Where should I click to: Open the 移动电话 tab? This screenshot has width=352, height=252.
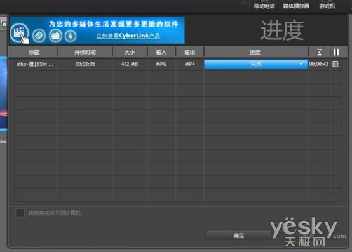click(x=264, y=6)
